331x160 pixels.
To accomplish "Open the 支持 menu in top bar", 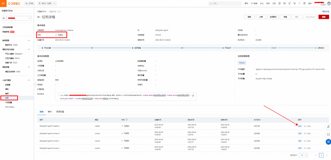I will click(x=268, y=4).
